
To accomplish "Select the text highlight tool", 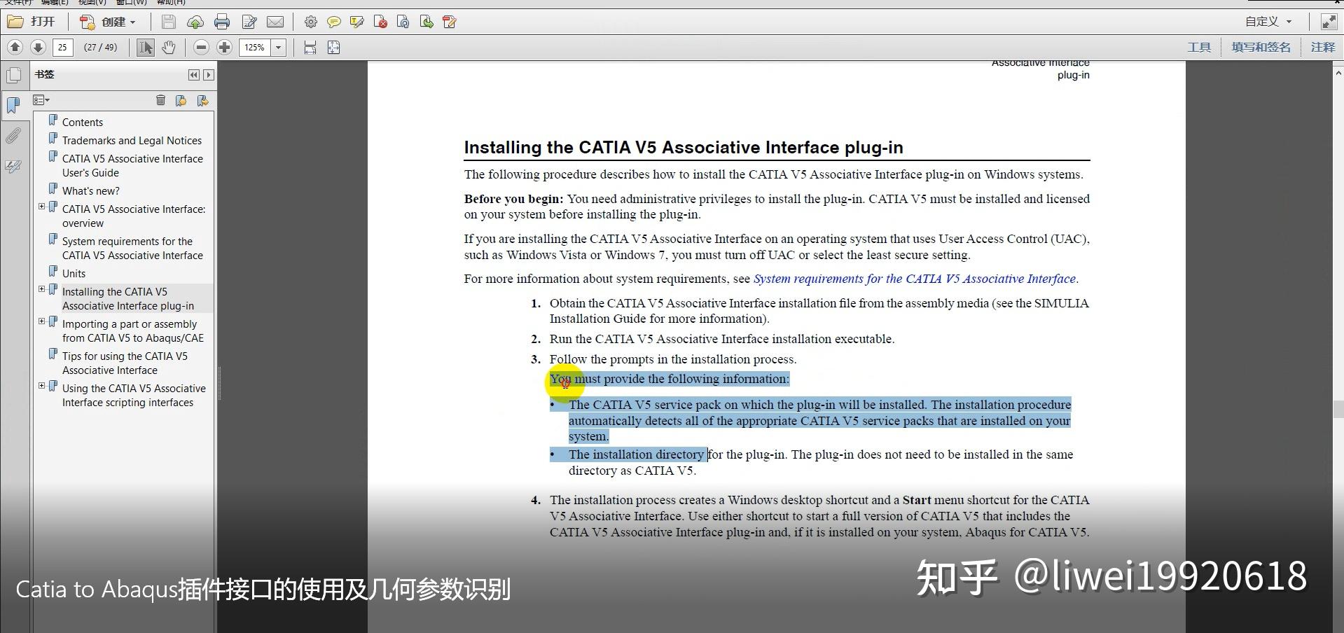I will click(x=357, y=22).
